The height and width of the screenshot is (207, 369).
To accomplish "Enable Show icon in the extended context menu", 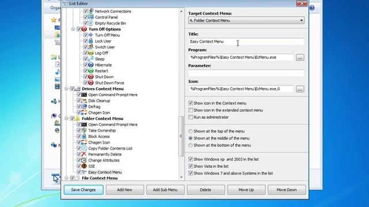I will click(x=191, y=110).
